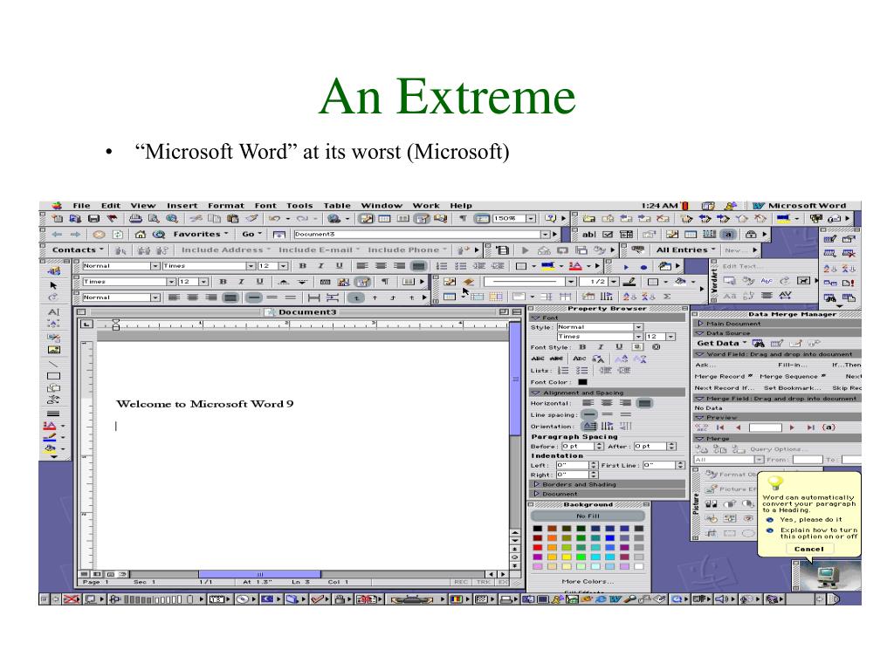
Task: Open the Table menu
Action: [x=337, y=206]
